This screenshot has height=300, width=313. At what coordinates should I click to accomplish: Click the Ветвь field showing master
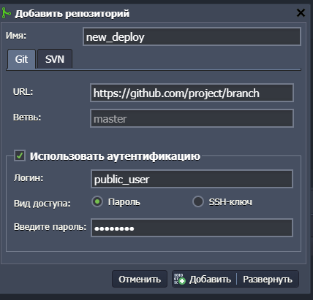(x=192, y=118)
